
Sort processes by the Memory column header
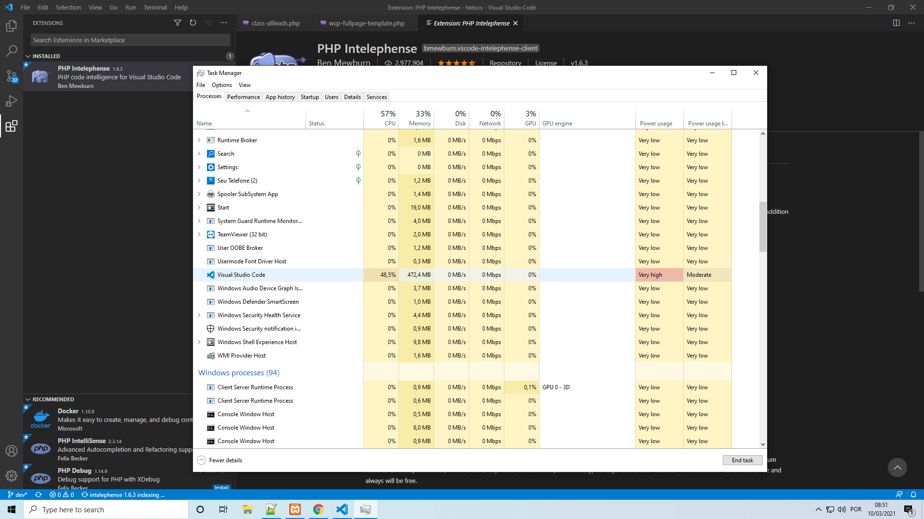416,118
